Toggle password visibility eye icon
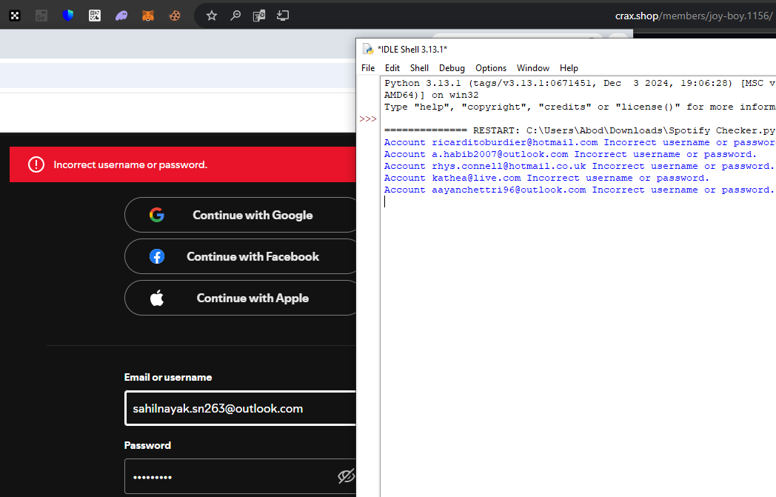Viewport: 776px width, 497px height. point(345,476)
